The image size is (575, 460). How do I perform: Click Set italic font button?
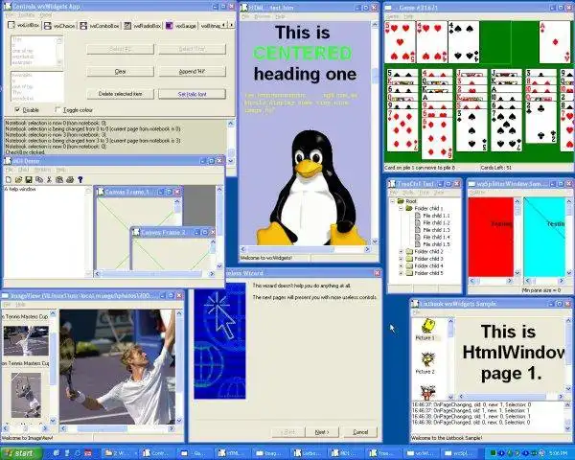[x=193, y=94]
